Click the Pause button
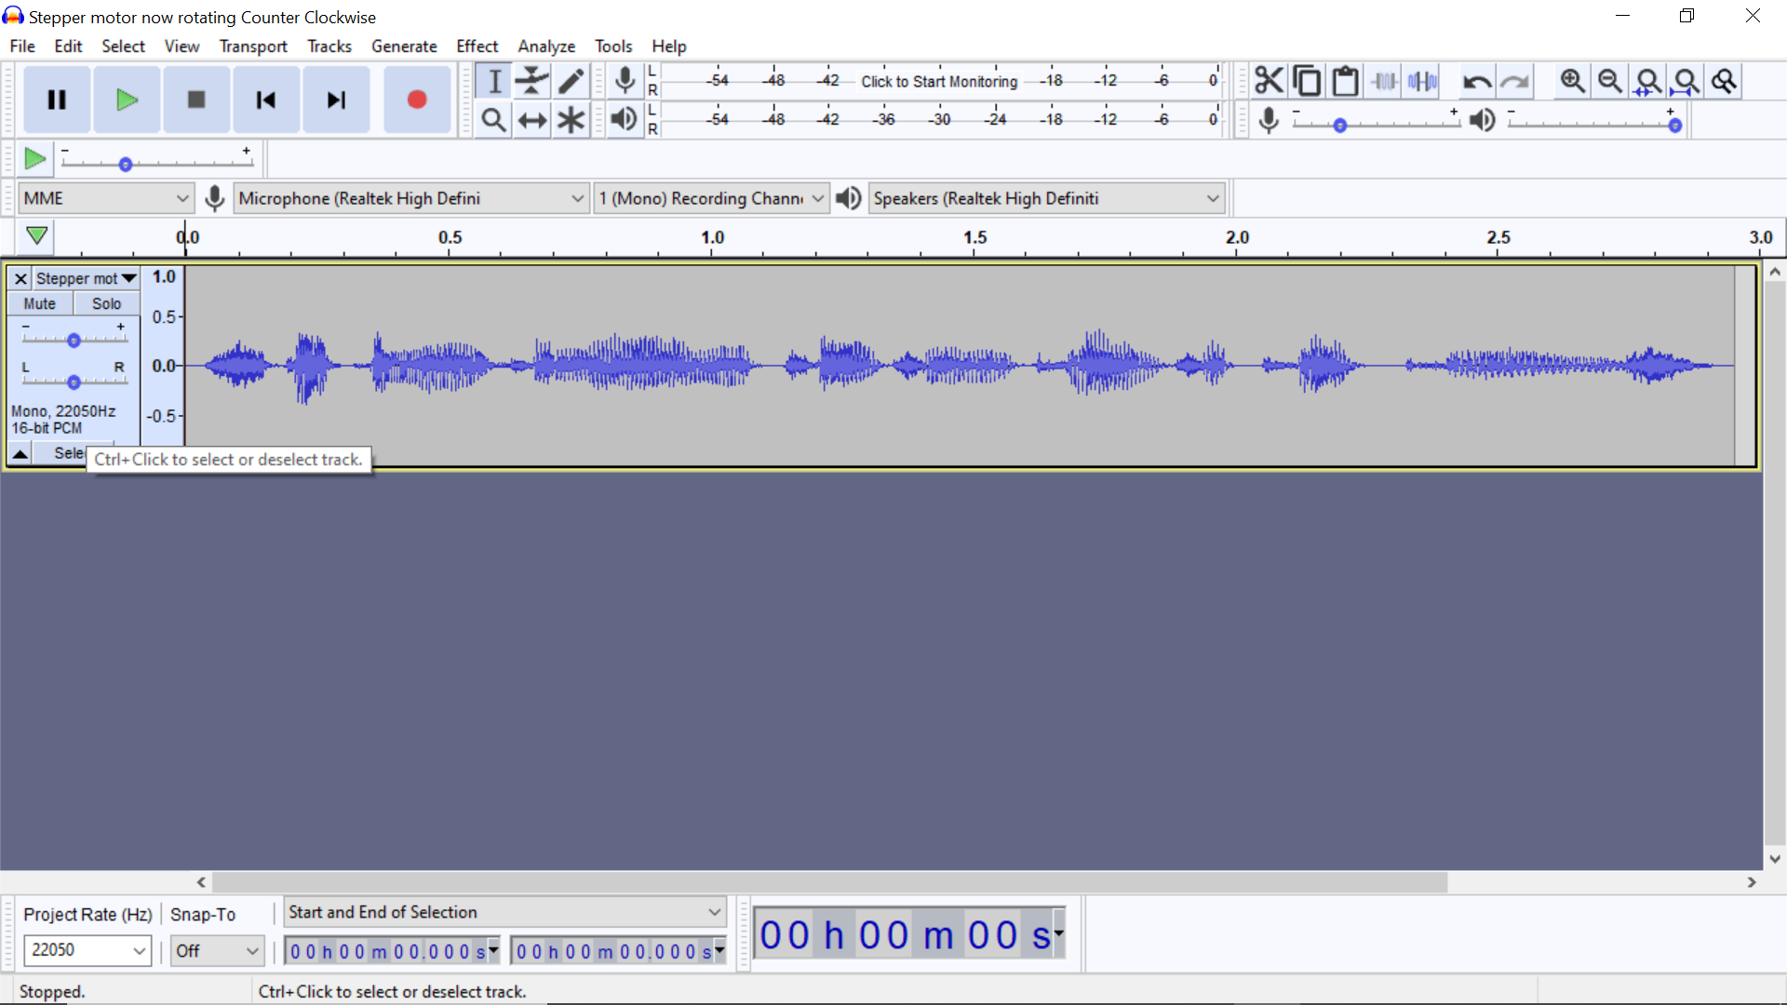The image size is (1787, 1005). click(57, 100)
